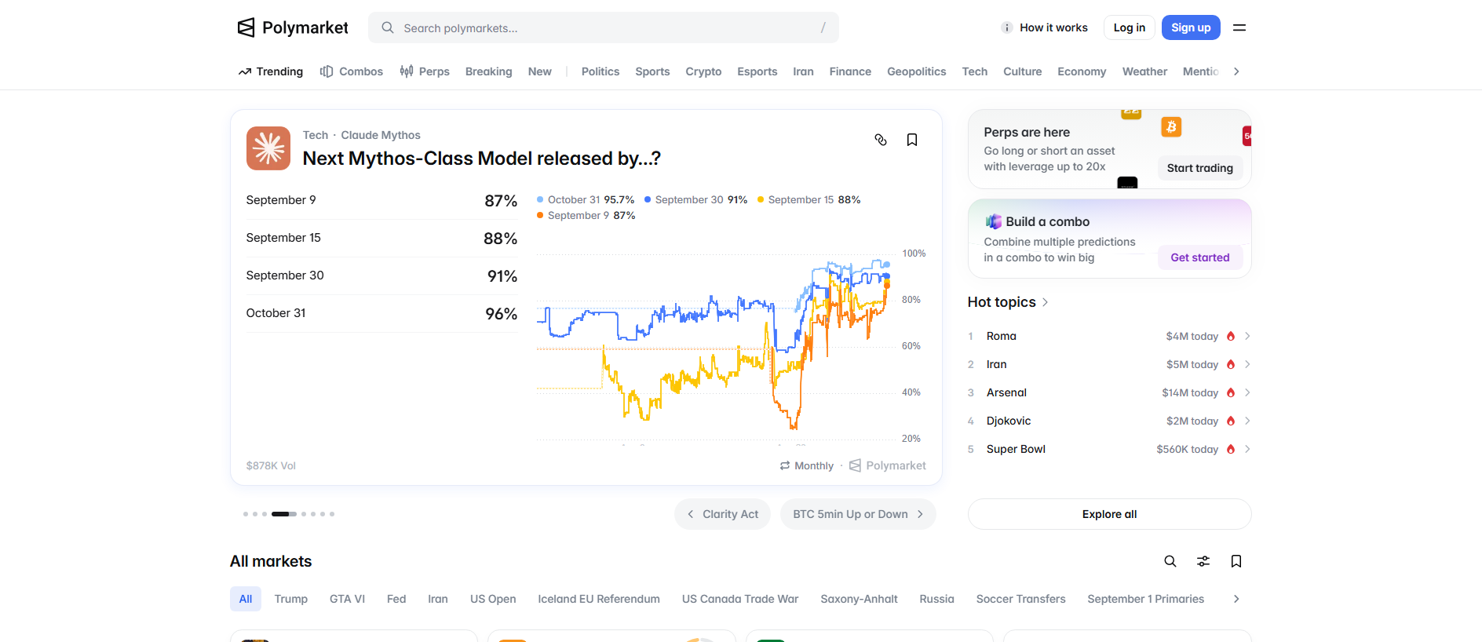1482x642 pixels.
Task: Click the flame icon in the Super Bowl row
Action: pyautogui.click(x=1231, y=449)
